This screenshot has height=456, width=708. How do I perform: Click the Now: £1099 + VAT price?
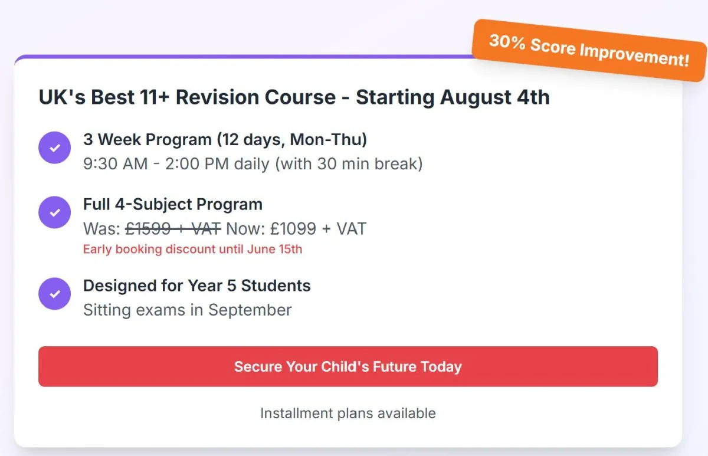(296, 228)
